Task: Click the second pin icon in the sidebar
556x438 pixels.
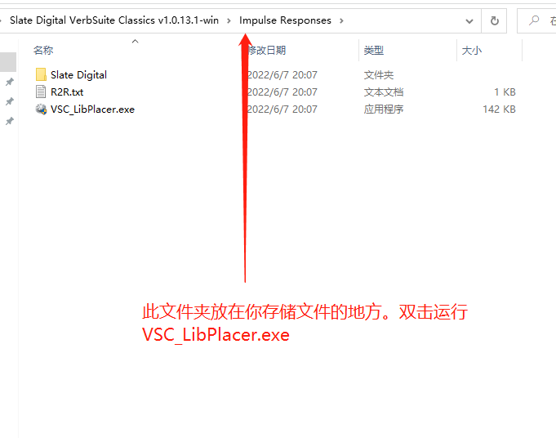Action: point(10,101)
